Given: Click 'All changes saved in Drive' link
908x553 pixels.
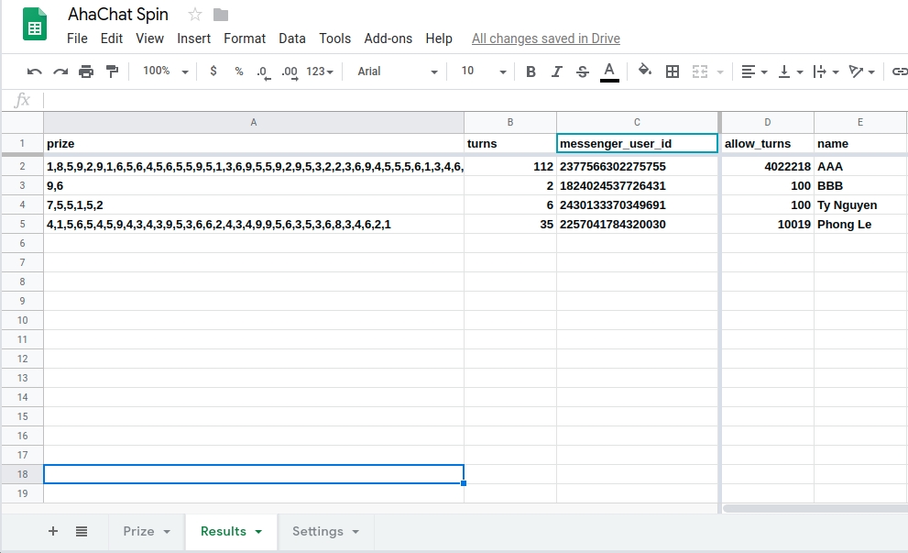Looking at the screenshot, I should tap(545, 39).
